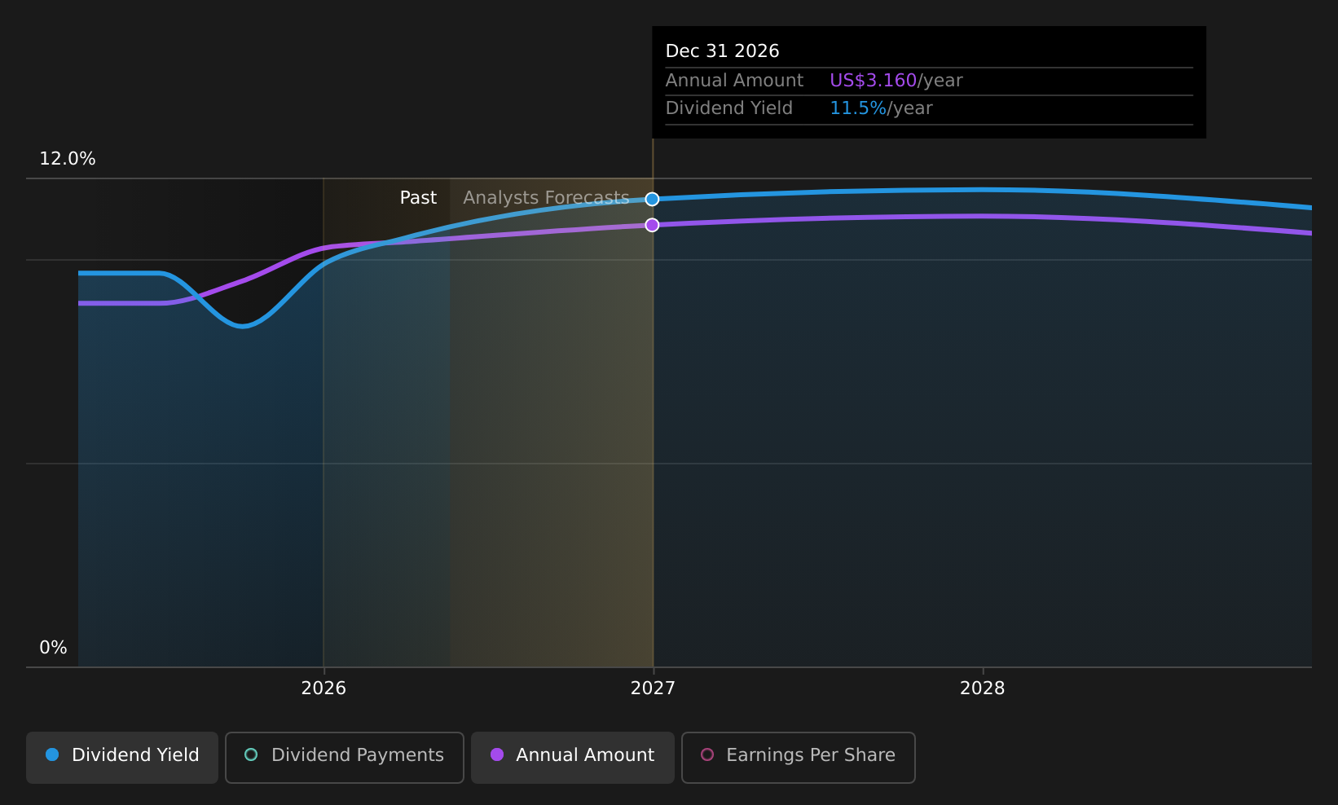
Task: Click the Past label on chart
Action: pyautogui.click(x=418, y=198)
